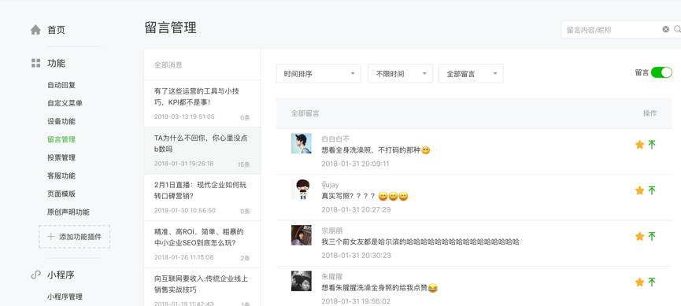
Task: Pin to top the 真实写照 comment
Action: [x=651, y=190]
